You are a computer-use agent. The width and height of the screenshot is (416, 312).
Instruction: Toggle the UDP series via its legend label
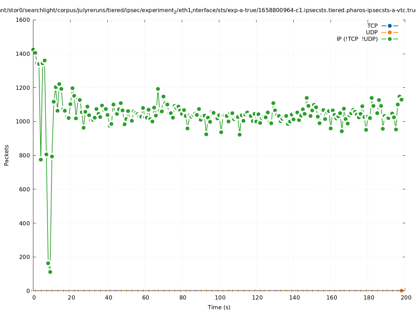tap(372, 32)
